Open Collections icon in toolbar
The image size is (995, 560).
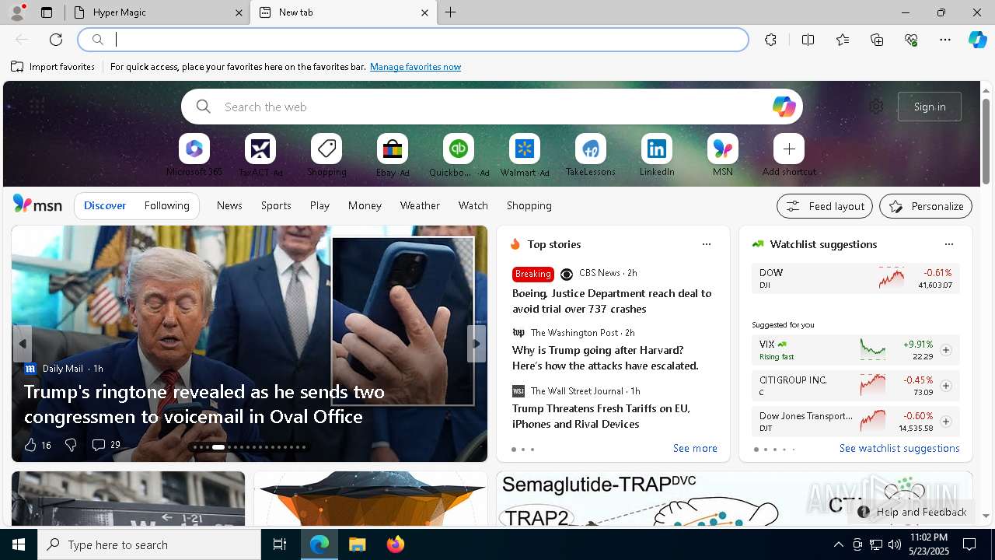pos(877,40)
